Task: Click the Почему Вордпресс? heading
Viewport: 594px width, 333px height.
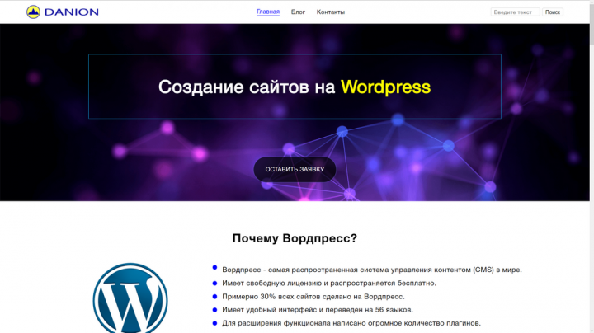Action: [x=295, y=238]
